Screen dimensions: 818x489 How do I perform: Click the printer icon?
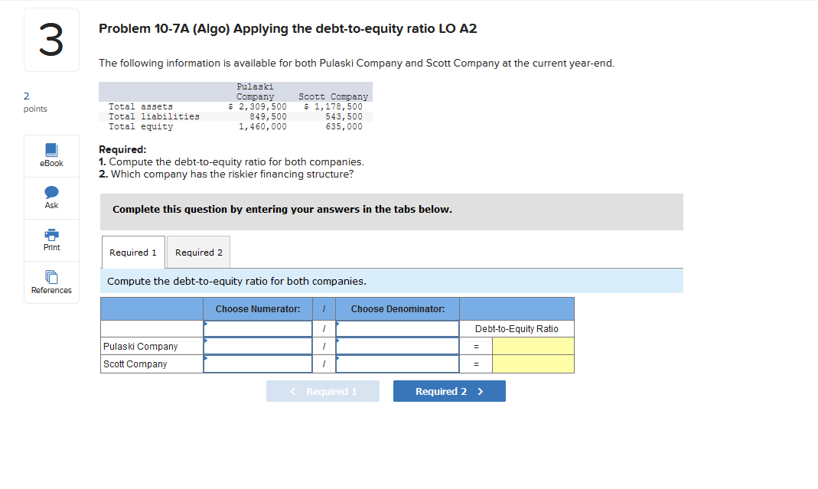(51, 234)
